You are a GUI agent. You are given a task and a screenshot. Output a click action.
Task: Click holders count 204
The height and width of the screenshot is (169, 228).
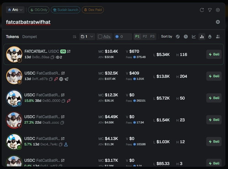(x=183, y=76)
